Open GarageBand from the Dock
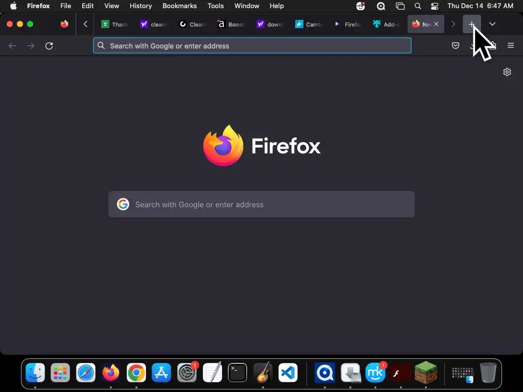The height and width of the screenshot is (392, 523). (x=263, y=372)
